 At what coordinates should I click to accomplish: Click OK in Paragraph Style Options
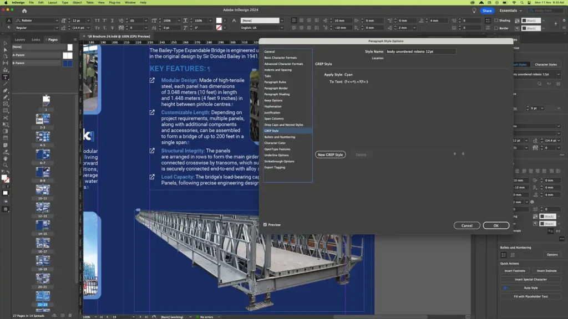tap(496, 226)
